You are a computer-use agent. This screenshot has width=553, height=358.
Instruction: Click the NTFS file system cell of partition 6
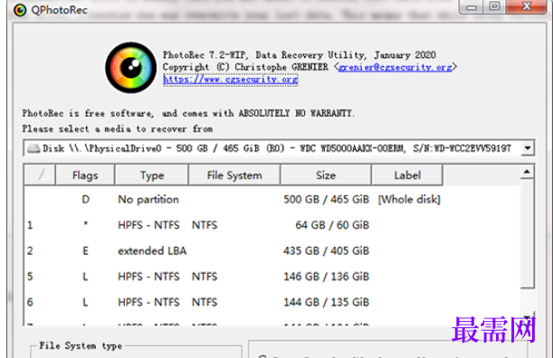[x=205, y=302]
